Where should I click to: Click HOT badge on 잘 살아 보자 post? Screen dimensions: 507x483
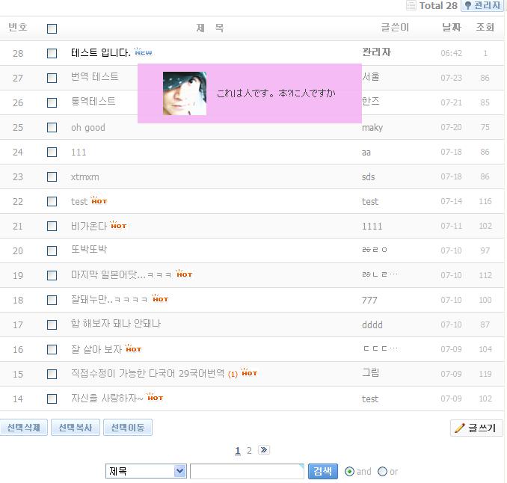[x=133, y=348]
